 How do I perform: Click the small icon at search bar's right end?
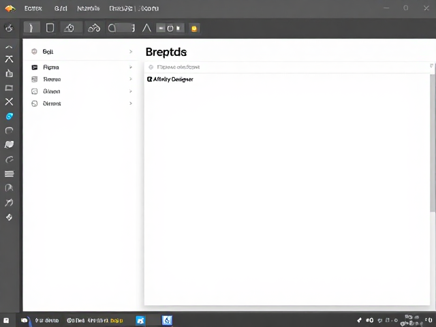point(431,66)
